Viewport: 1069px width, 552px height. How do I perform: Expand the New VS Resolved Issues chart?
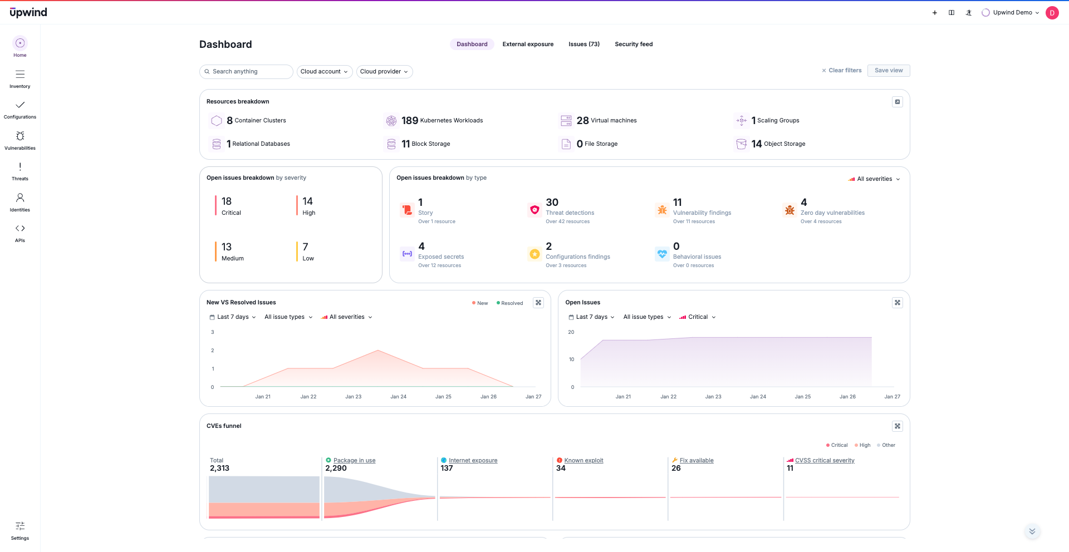(538, 303)
